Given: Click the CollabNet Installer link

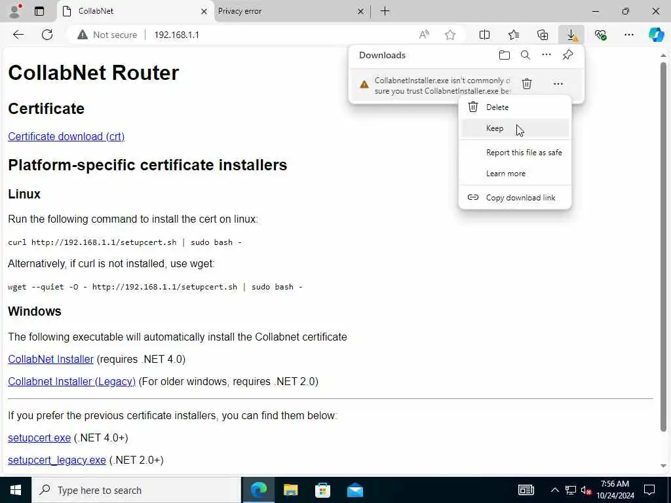Looking at the screenshot, I should tap(50, 359).
